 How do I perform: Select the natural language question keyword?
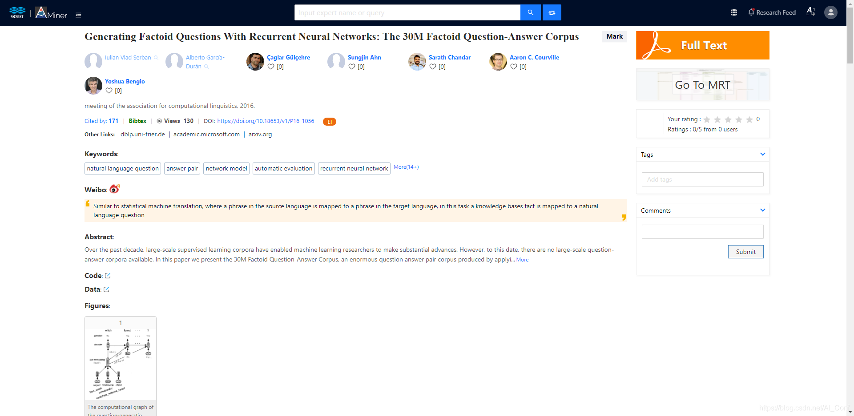click(123, 169)
